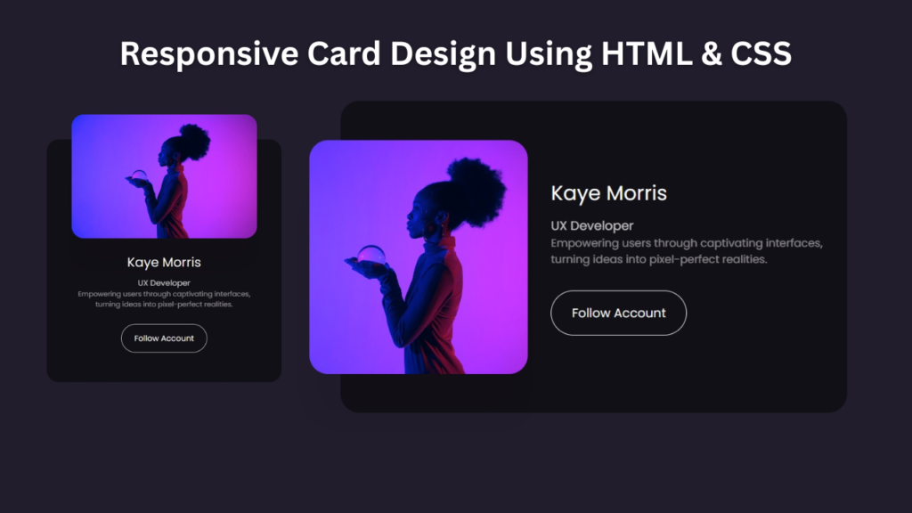This screenshot has width=912, height=513.
Task: Click Kaye Morris name on the large card
Action: pyautogui.click(x=609, y=192)
